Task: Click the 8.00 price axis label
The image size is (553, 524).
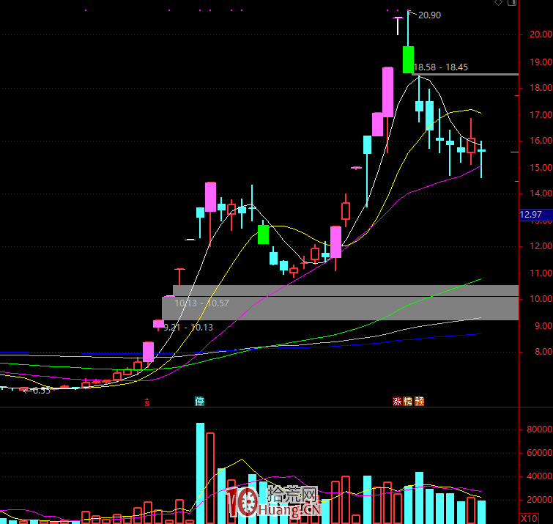Action: click(543, 352)
